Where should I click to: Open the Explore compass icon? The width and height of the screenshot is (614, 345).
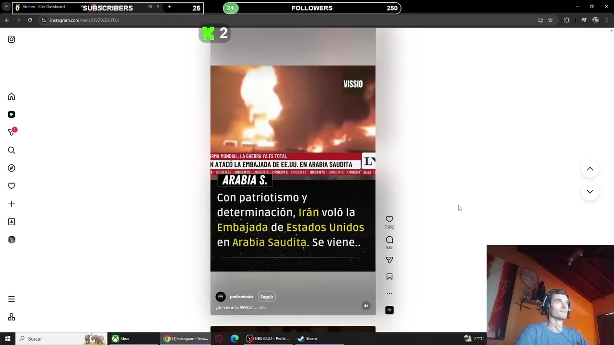12,168
